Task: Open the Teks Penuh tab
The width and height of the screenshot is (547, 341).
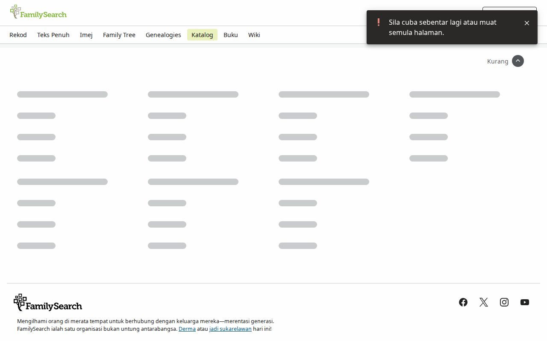Action: pyautogui.click(x=53, y=35)
